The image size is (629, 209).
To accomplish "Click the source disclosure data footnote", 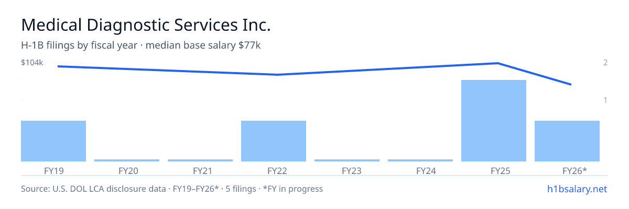I will pos(172,189).
